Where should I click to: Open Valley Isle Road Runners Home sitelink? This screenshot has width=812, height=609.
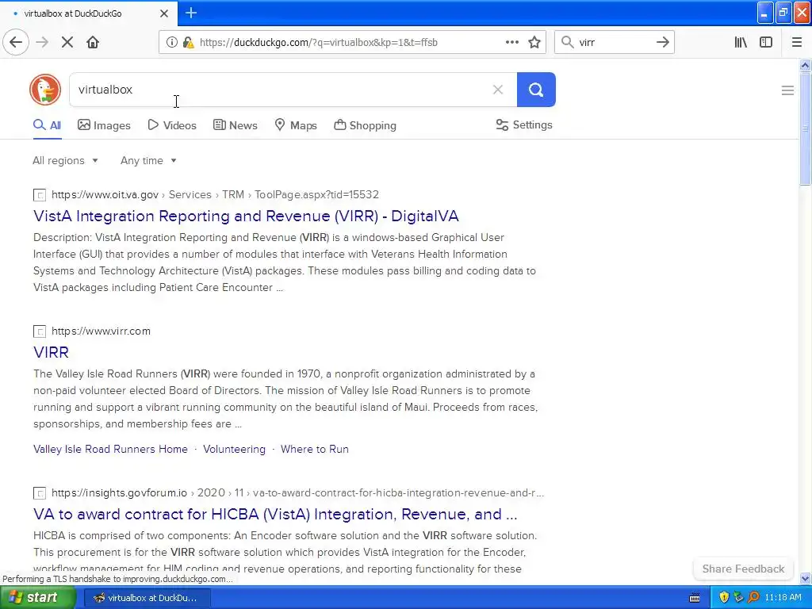[x=110, y=449]
